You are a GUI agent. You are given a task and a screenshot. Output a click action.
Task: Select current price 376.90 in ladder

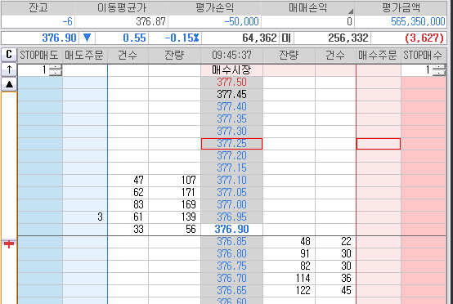(x=231, y=230)
